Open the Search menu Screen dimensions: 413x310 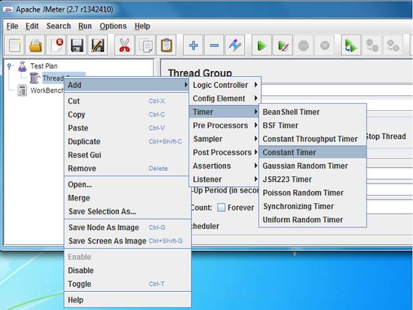tap(59, 26)
